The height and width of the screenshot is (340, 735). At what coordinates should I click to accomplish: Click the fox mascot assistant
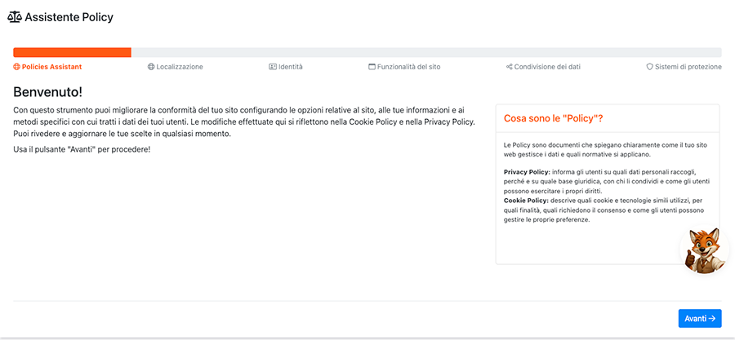tap(703, 250)
